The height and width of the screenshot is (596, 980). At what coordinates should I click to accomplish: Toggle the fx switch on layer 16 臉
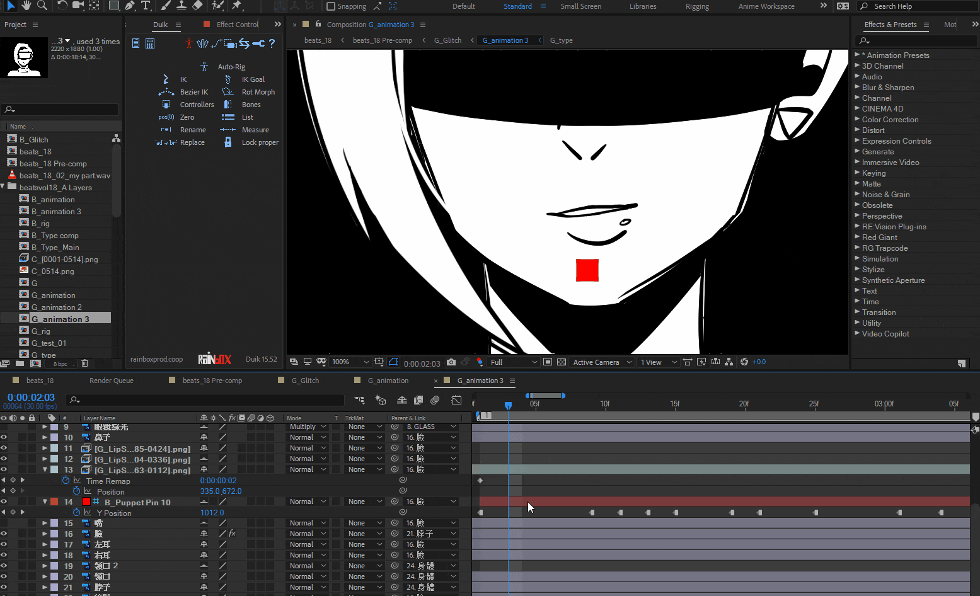point(232,534)
